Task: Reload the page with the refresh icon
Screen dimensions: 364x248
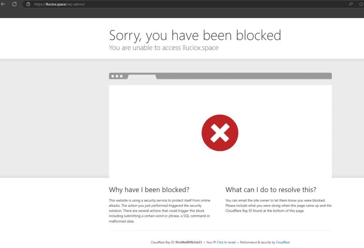Action: 15,4
